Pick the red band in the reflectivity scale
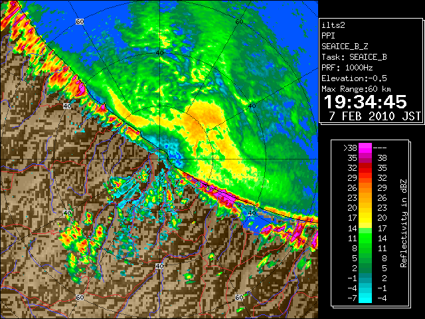This screenshot has height=319, width=425. (365, 168)
